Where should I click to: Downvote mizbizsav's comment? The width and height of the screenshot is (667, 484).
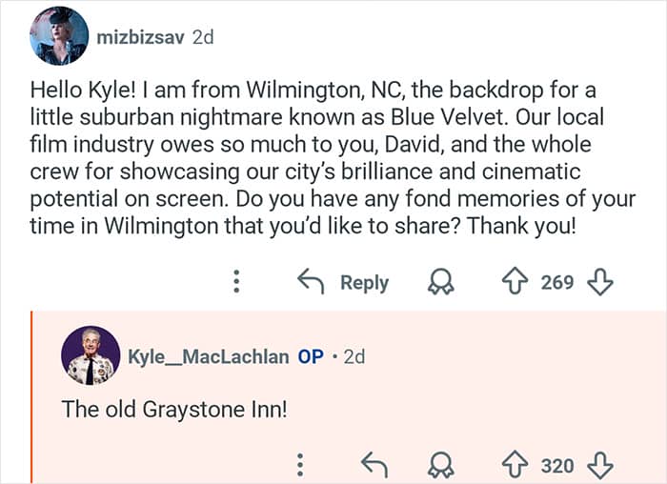coord(599,282)
